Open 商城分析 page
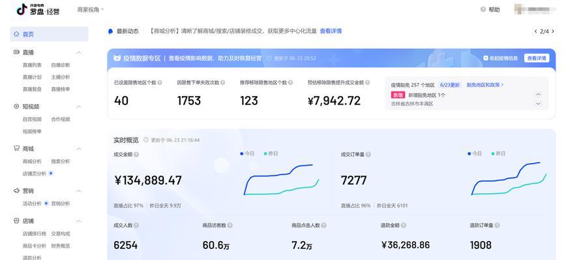Screen dimensions: 581x260 tap(32, 161)
